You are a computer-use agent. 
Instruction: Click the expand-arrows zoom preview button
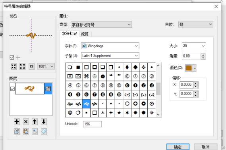pos(23,66)
